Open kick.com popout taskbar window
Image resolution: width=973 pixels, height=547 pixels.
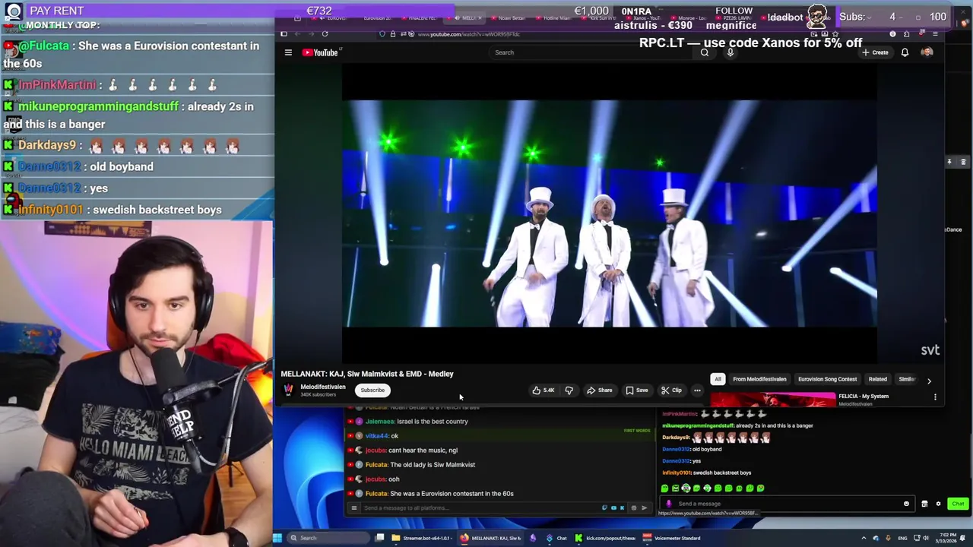606,538
